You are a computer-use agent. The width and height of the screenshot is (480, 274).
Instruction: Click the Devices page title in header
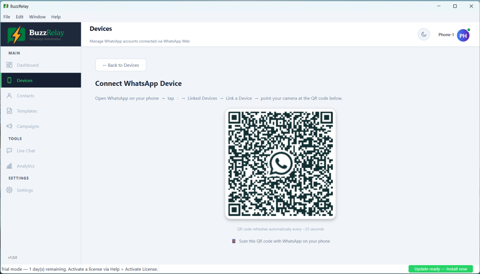point(101,29)
